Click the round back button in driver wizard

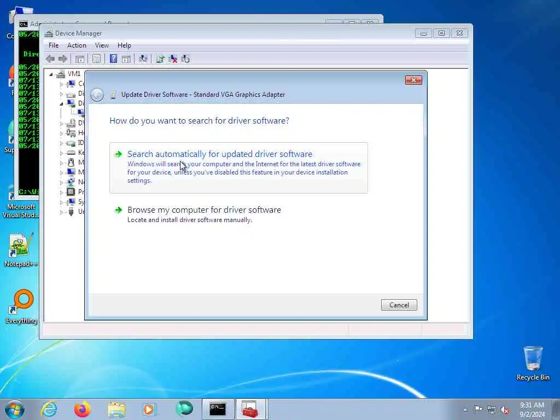click(x=97, y=95)
